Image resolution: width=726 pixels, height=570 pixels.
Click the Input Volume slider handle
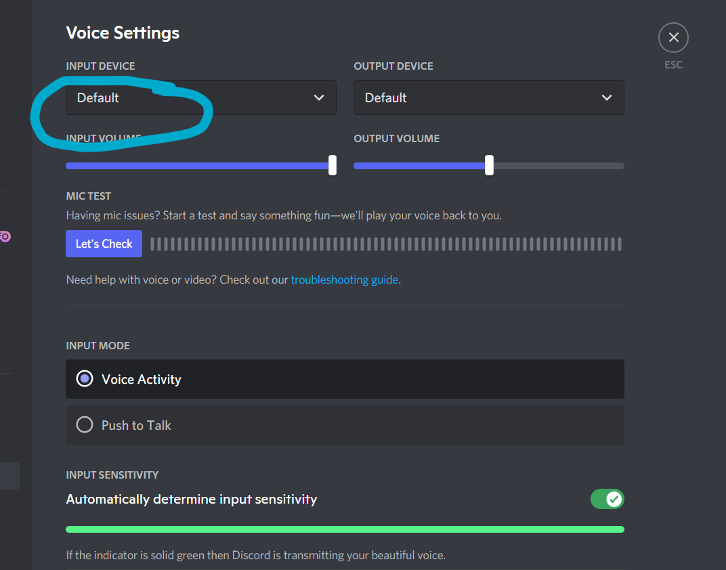click(333, 166)
